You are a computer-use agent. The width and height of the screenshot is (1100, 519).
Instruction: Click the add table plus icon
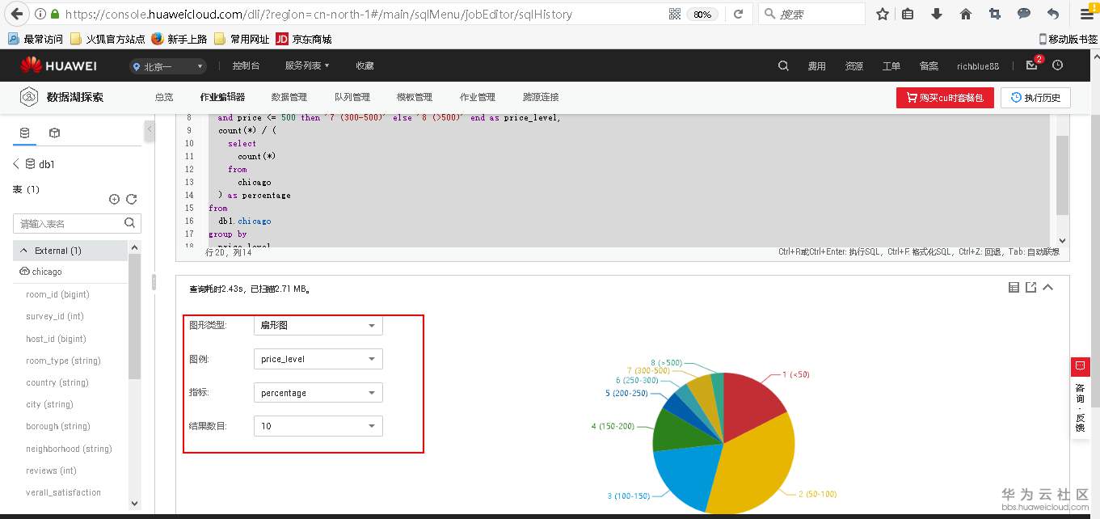click(x=114, y=199)
